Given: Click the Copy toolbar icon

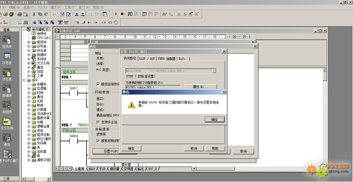Looking at the screenshot, I should (40, 14).
